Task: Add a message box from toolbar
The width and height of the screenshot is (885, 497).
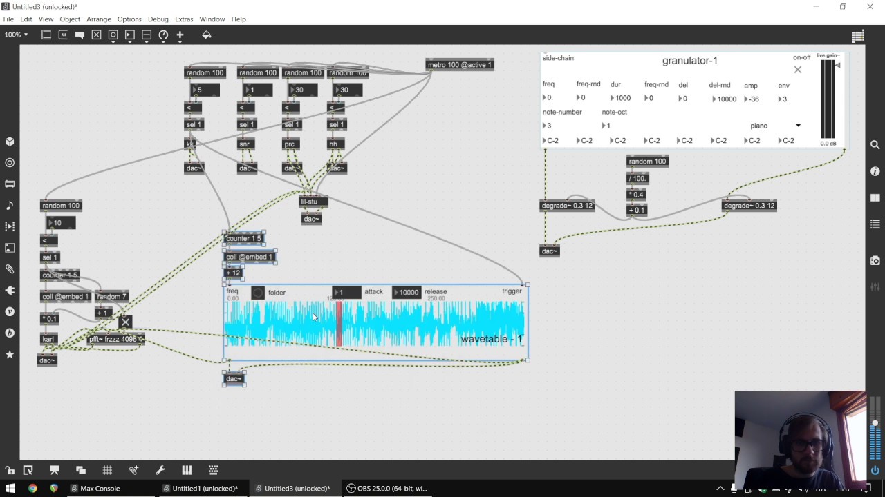Action: [63, 35]
